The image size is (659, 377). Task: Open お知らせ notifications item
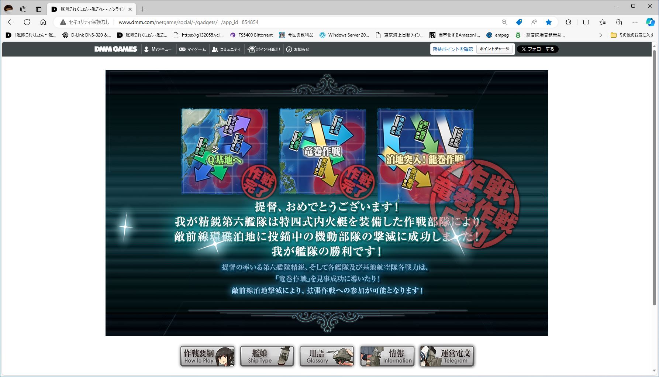coord(298,49)
